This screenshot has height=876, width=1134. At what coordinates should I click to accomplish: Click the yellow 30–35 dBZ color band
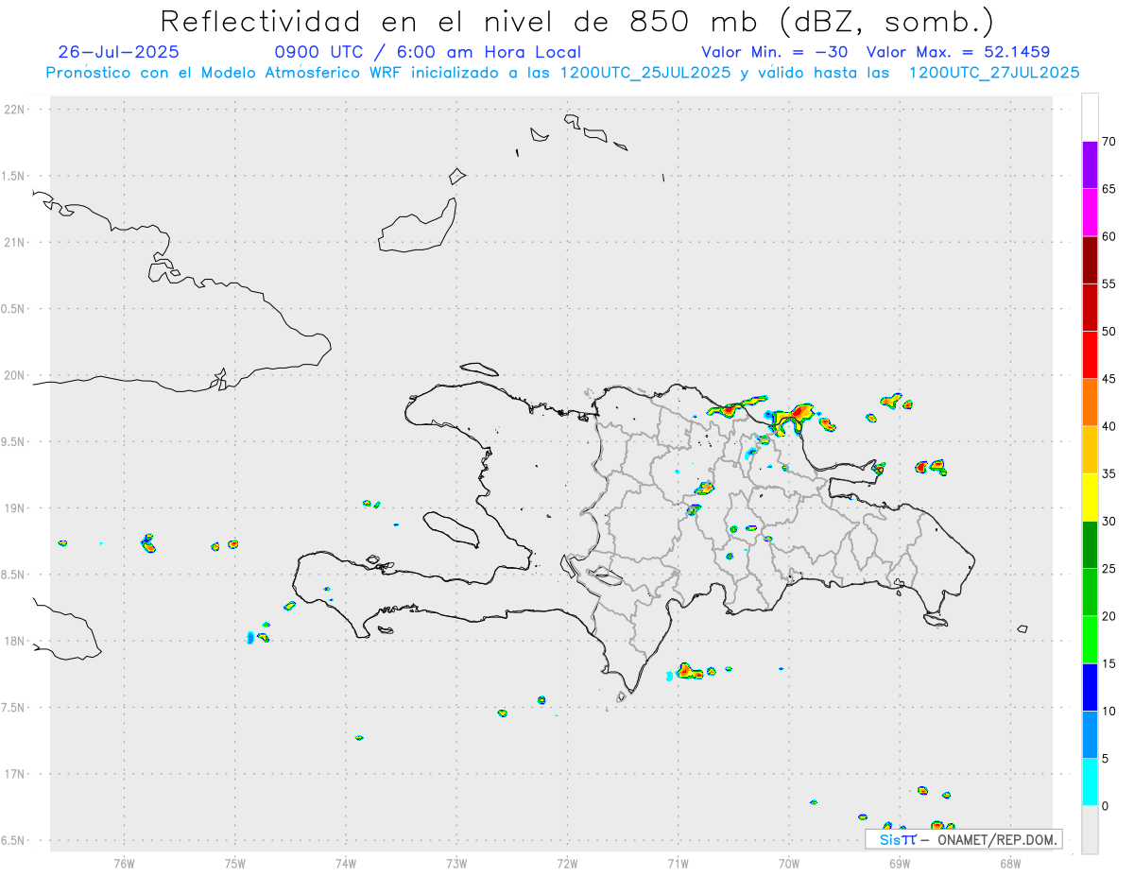point(1090,497)
